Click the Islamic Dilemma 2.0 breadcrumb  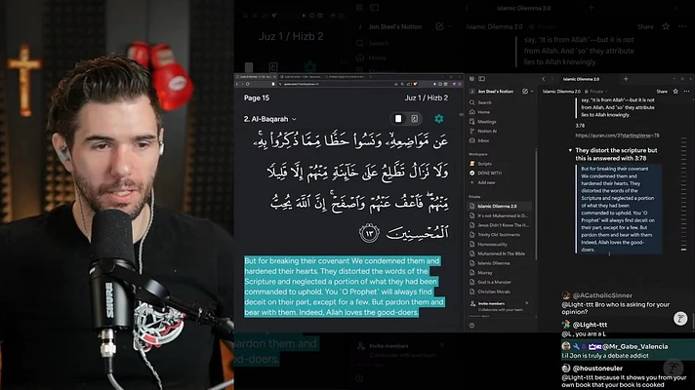pos(561,92)
